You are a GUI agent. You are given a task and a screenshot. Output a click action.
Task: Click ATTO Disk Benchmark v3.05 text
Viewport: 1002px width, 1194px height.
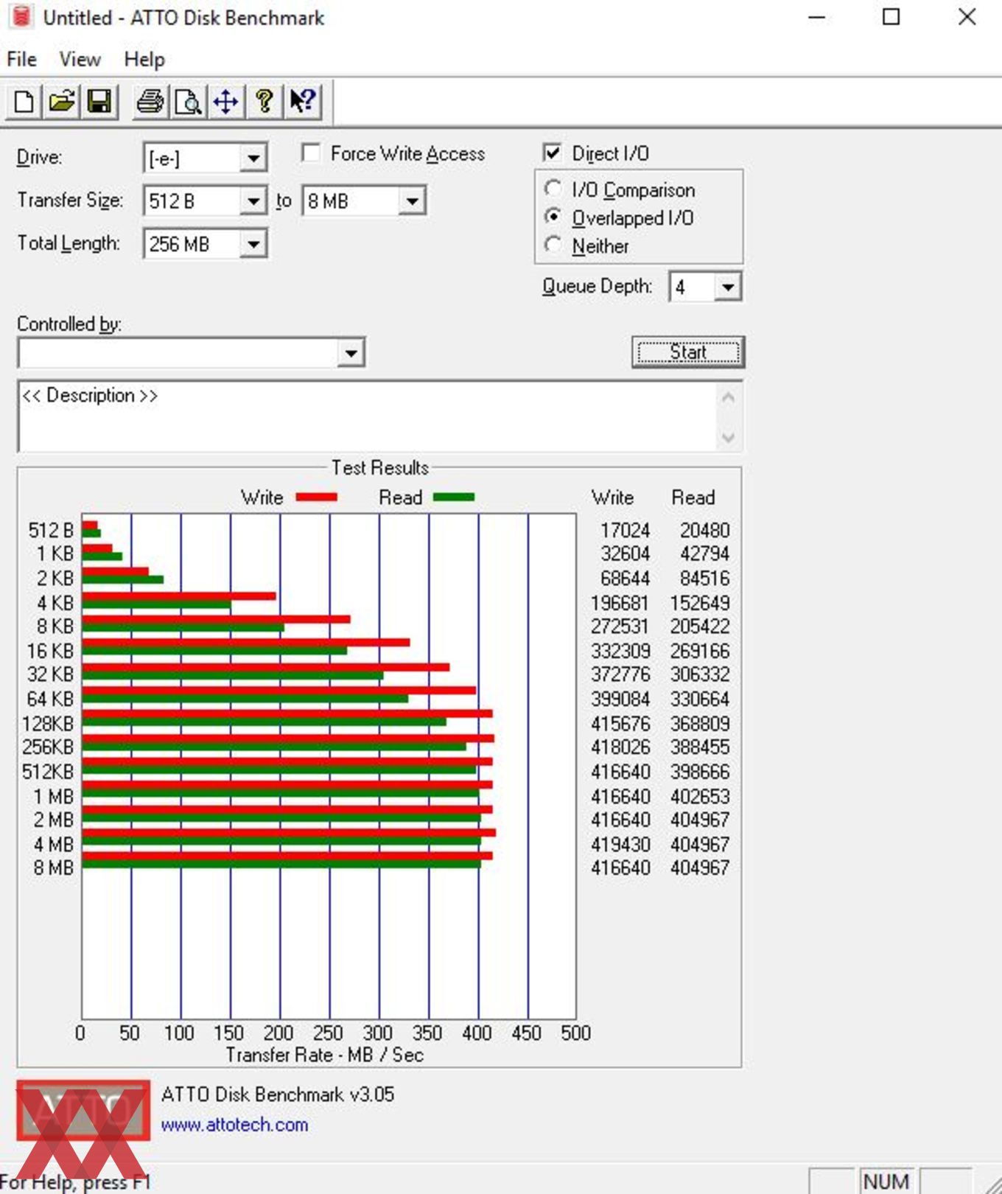click(x=278, y=1094)
